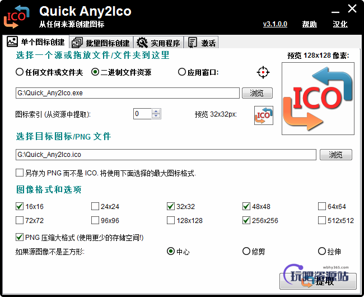
Task: Click 浏览 button next to target path
Action: click(336, 155)
